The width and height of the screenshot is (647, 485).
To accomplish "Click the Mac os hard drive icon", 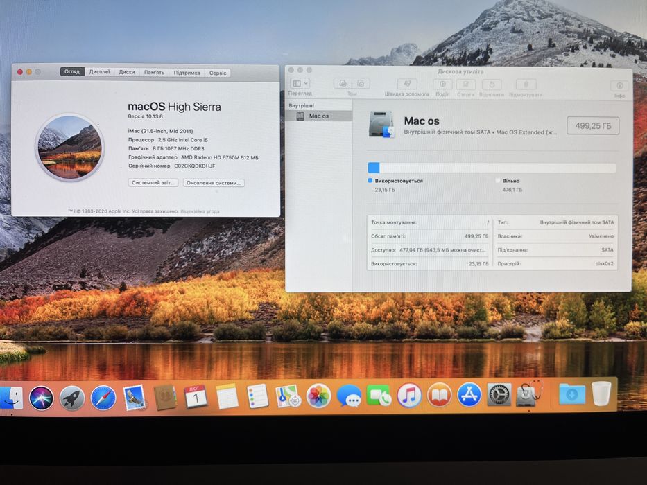I will point(381,124).
